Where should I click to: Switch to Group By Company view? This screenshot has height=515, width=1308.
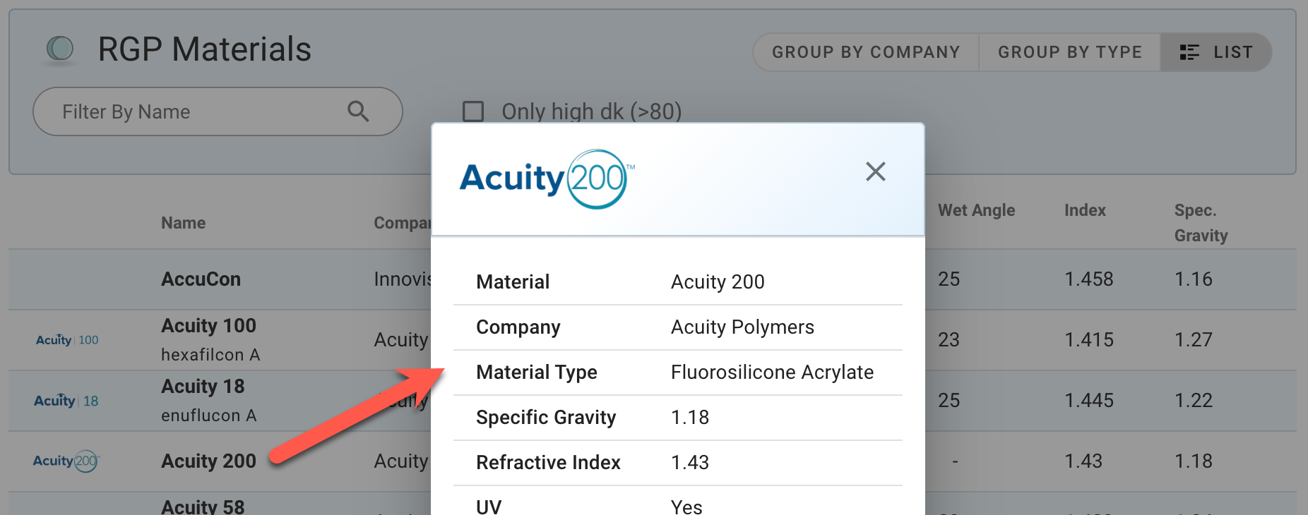point(866,52)
